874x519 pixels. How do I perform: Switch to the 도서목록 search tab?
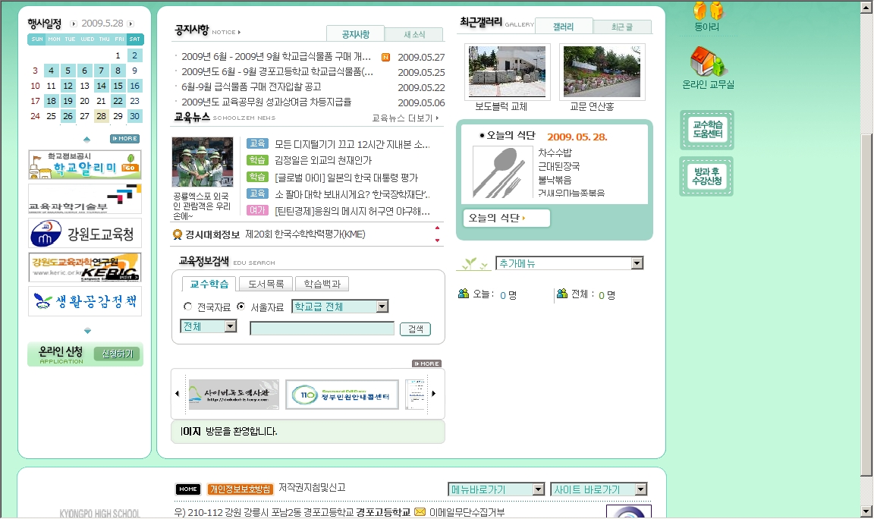point(265,285)
